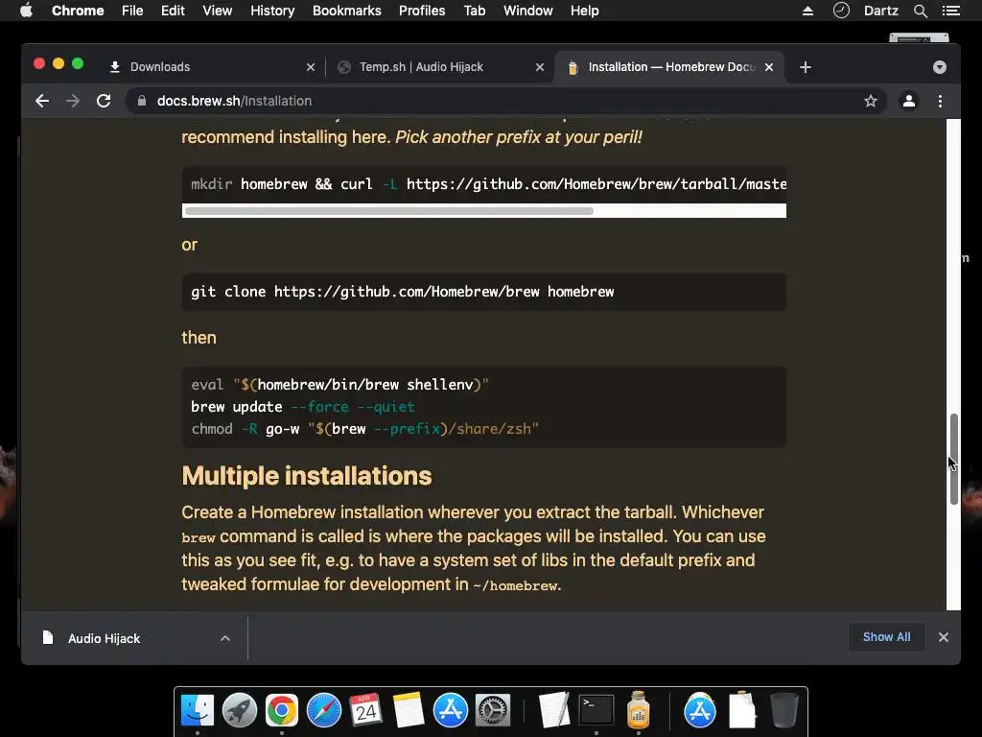Open the Apple menu
The height and width of the screenshot is (737, 982).
[x=26, y=11]
